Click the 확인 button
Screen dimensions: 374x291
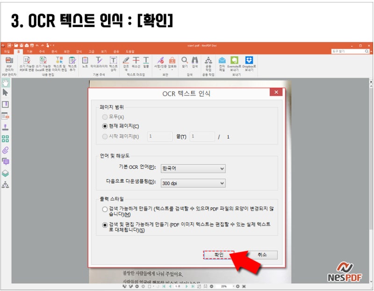(x=219, y=255)
